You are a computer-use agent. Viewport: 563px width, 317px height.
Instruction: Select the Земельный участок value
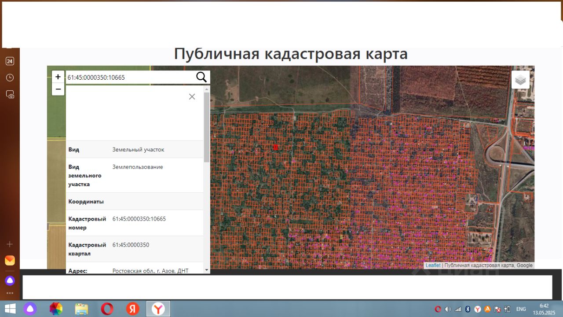138,150
